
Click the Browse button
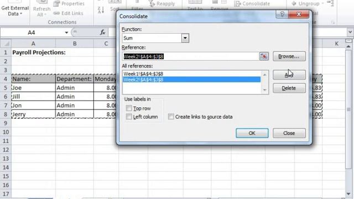(289, 56)
